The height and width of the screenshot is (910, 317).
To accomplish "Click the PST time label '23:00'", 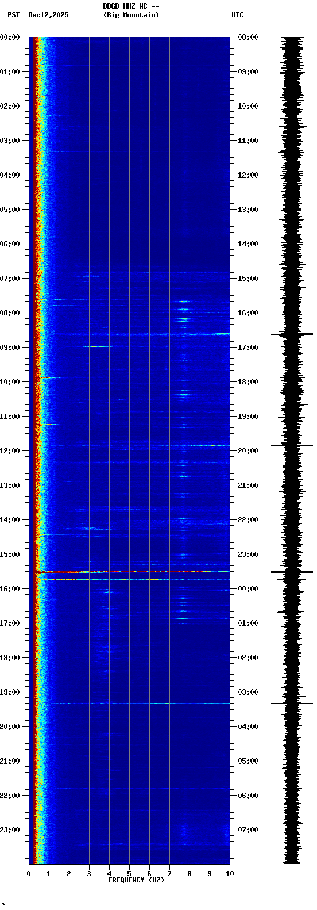I will [10, 830].
